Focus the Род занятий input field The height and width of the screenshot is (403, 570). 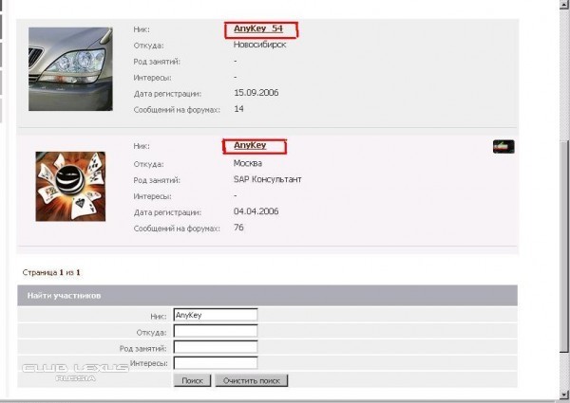[216, 347]
